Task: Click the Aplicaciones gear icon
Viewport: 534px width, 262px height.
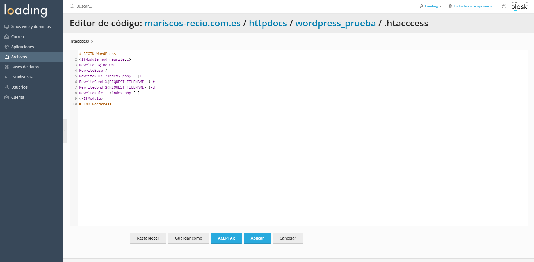Action: click(7, 47)
